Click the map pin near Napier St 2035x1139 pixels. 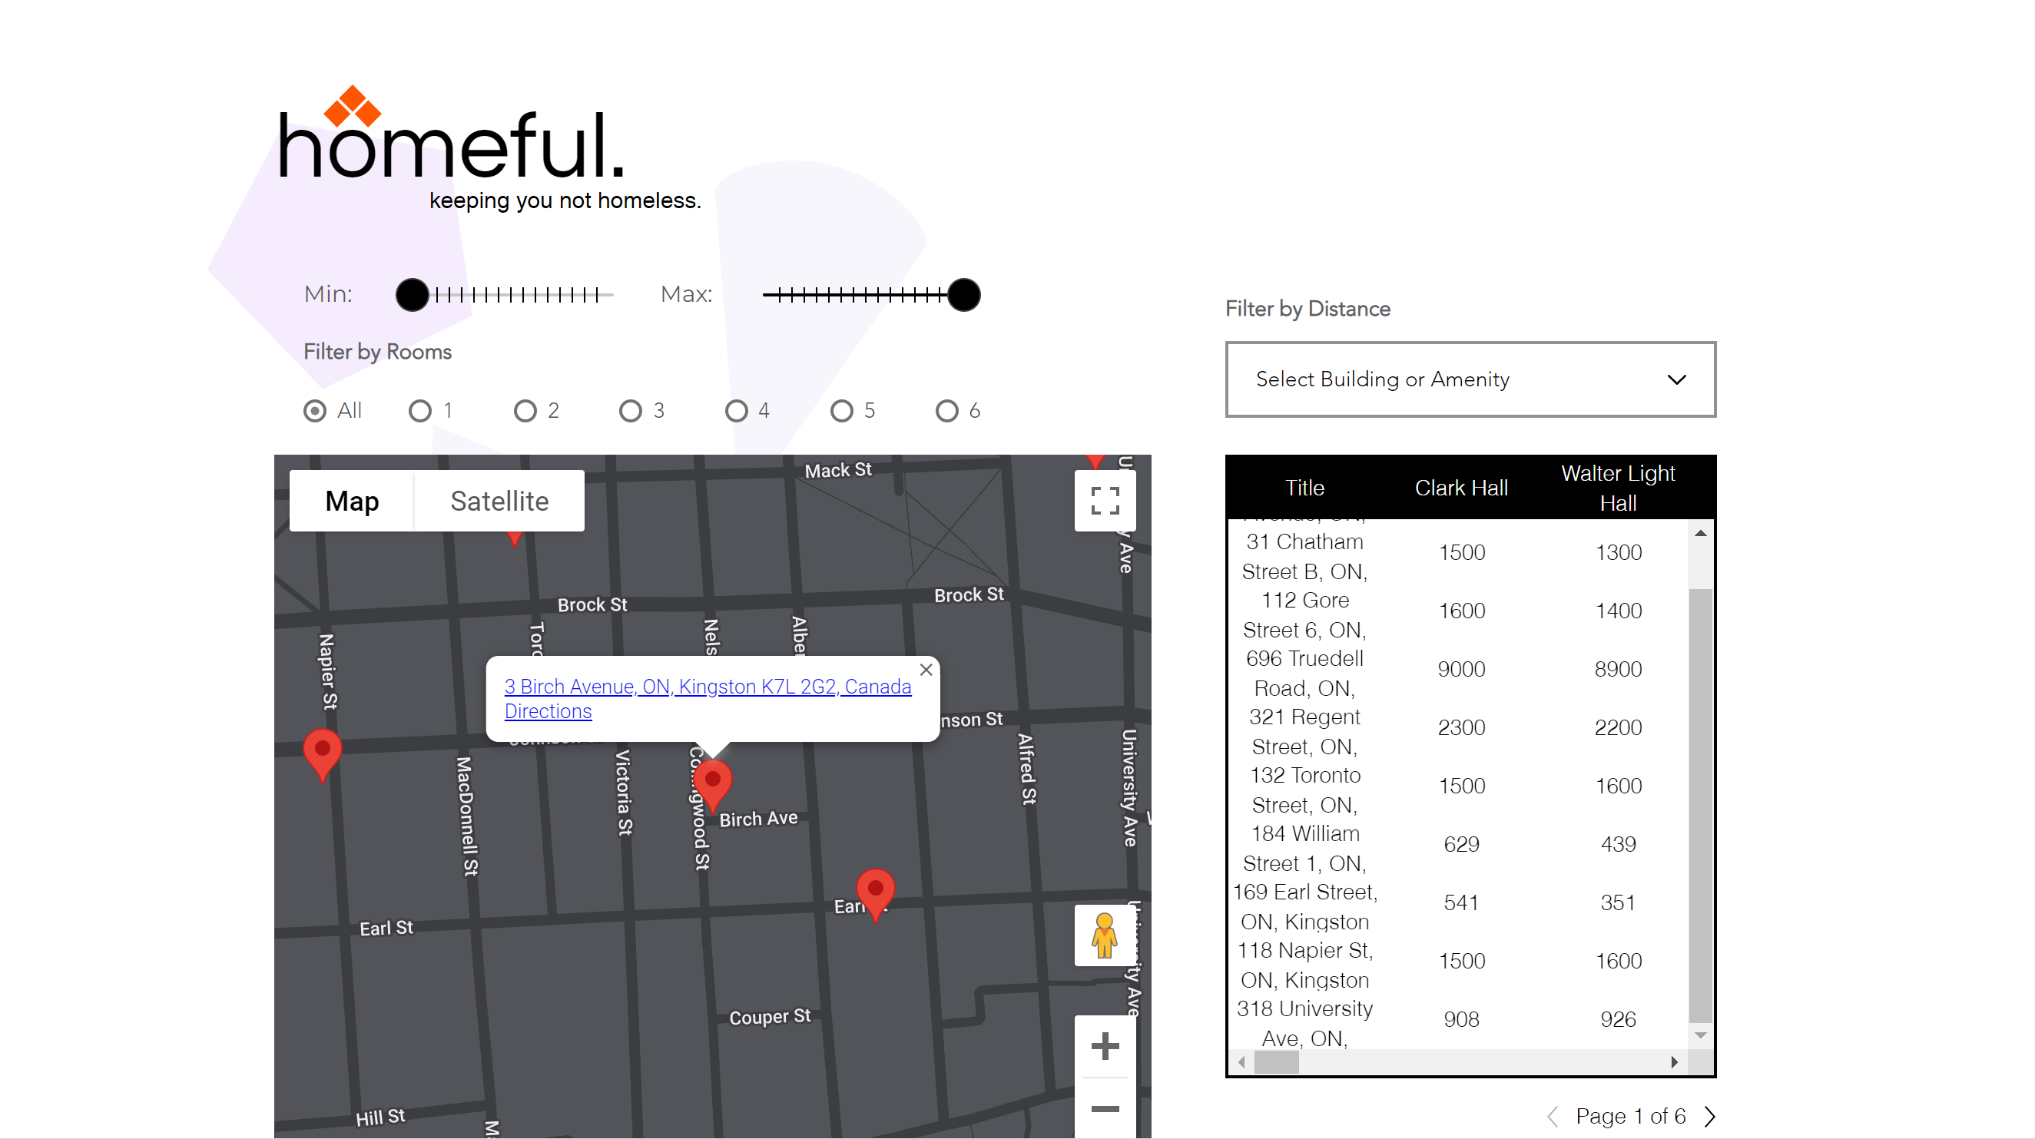[323, 750]
